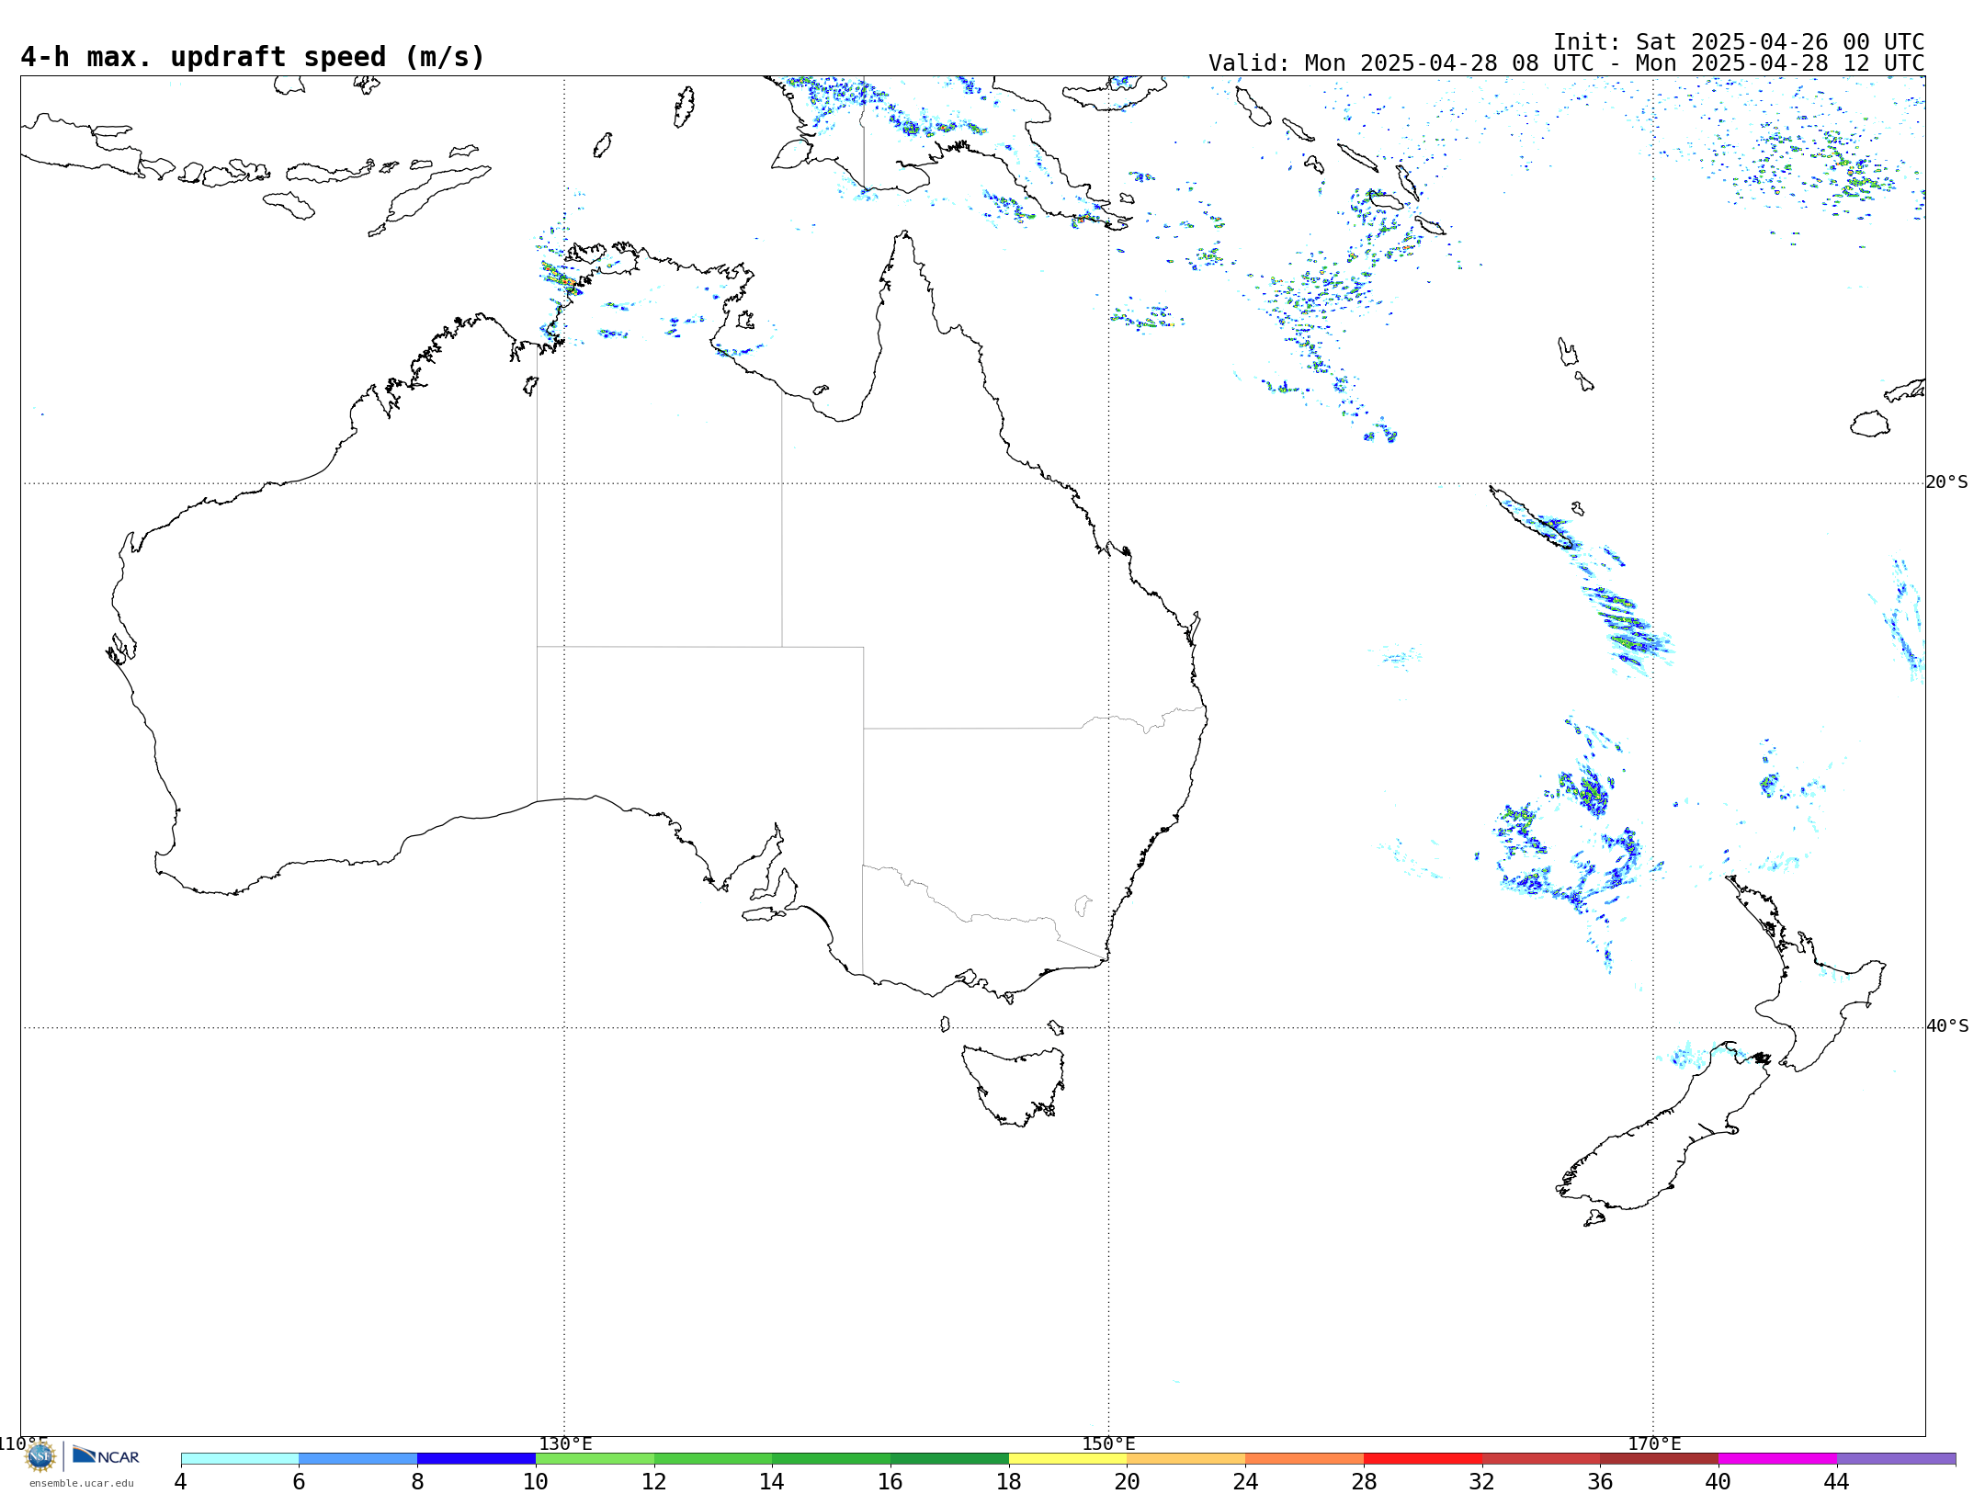Click the '130°E' longitude label

click(565, 1444)
